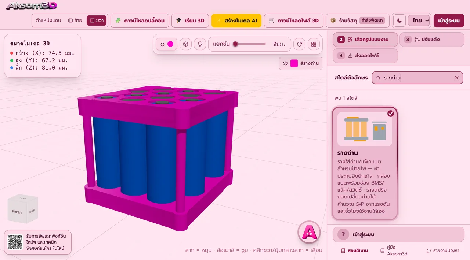Open รายงานปัญหา report problem link
Image resolution: width=470 pixels, height=260 pixels.
point(443,251)
